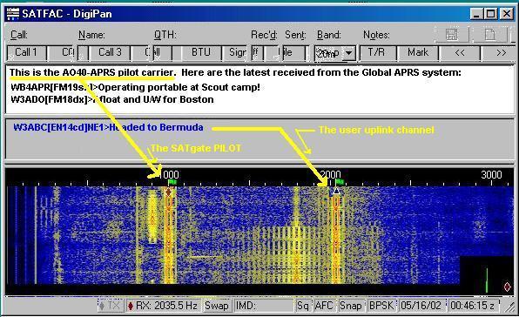Click the Call 1 macro button
The height and width of the screenshot is (317, 519).
[x=26, y=52]
